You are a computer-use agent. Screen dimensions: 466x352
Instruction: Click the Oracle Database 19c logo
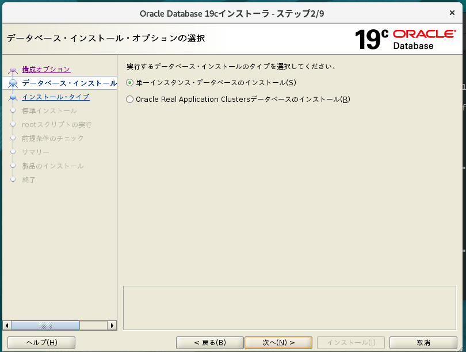pyautogui.click(x=406, y=39)
